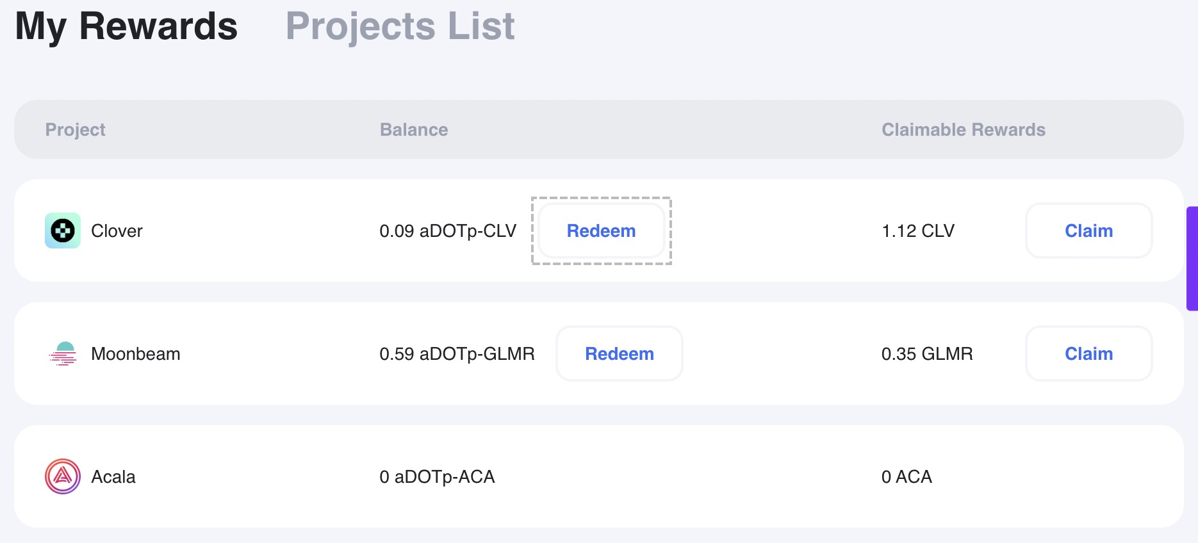Click the Moonbeam project logo icon

pos(63,353)
